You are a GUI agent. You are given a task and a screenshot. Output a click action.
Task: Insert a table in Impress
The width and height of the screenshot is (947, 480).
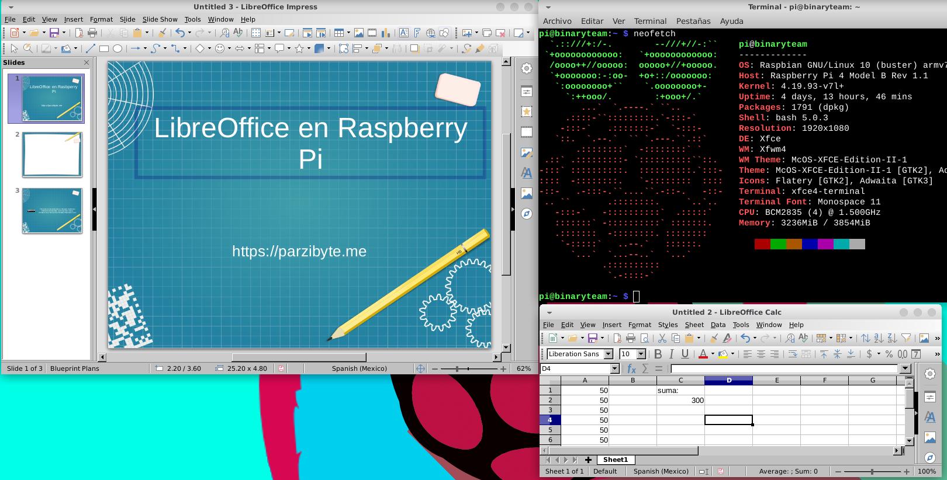click(x=338, y=33)
